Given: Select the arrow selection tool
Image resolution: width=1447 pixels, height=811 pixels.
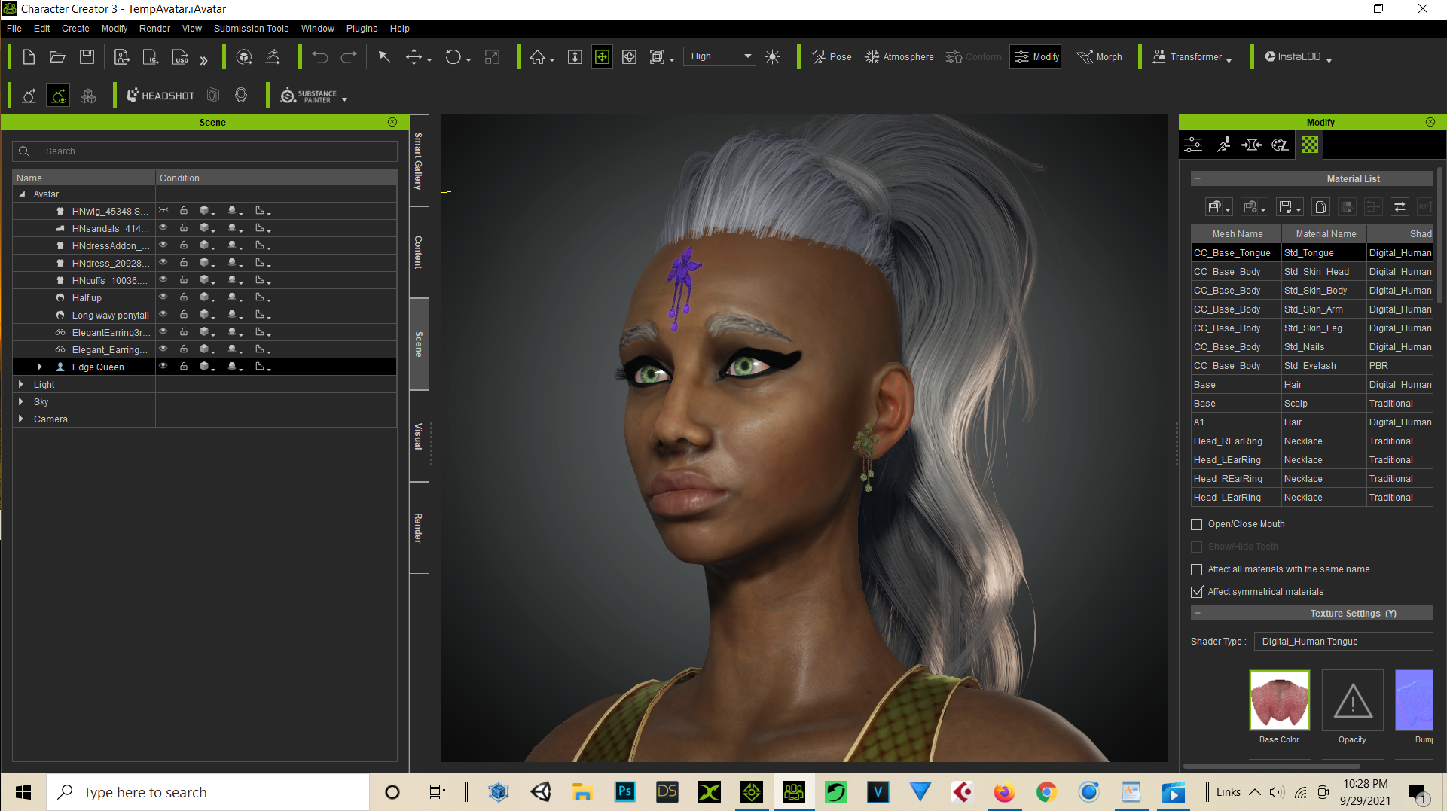Looking at the screenshot, I should coord(384,57).
